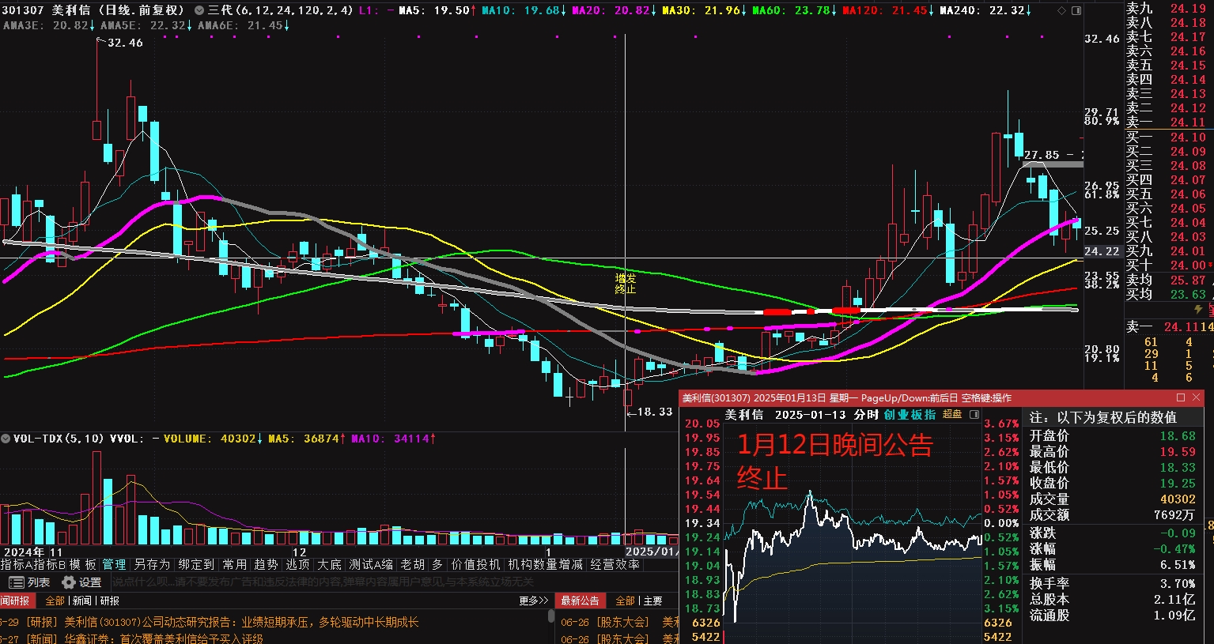This screenshot has height=644, width=1214.
Task: Select 趋势 indicator tab
Action: (x=267, y=564)
